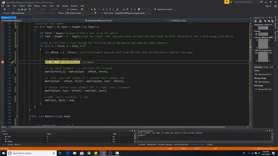Click the breakpoint glyph in left margin
This screenshot has width=278, height=156.
[3, 62]
